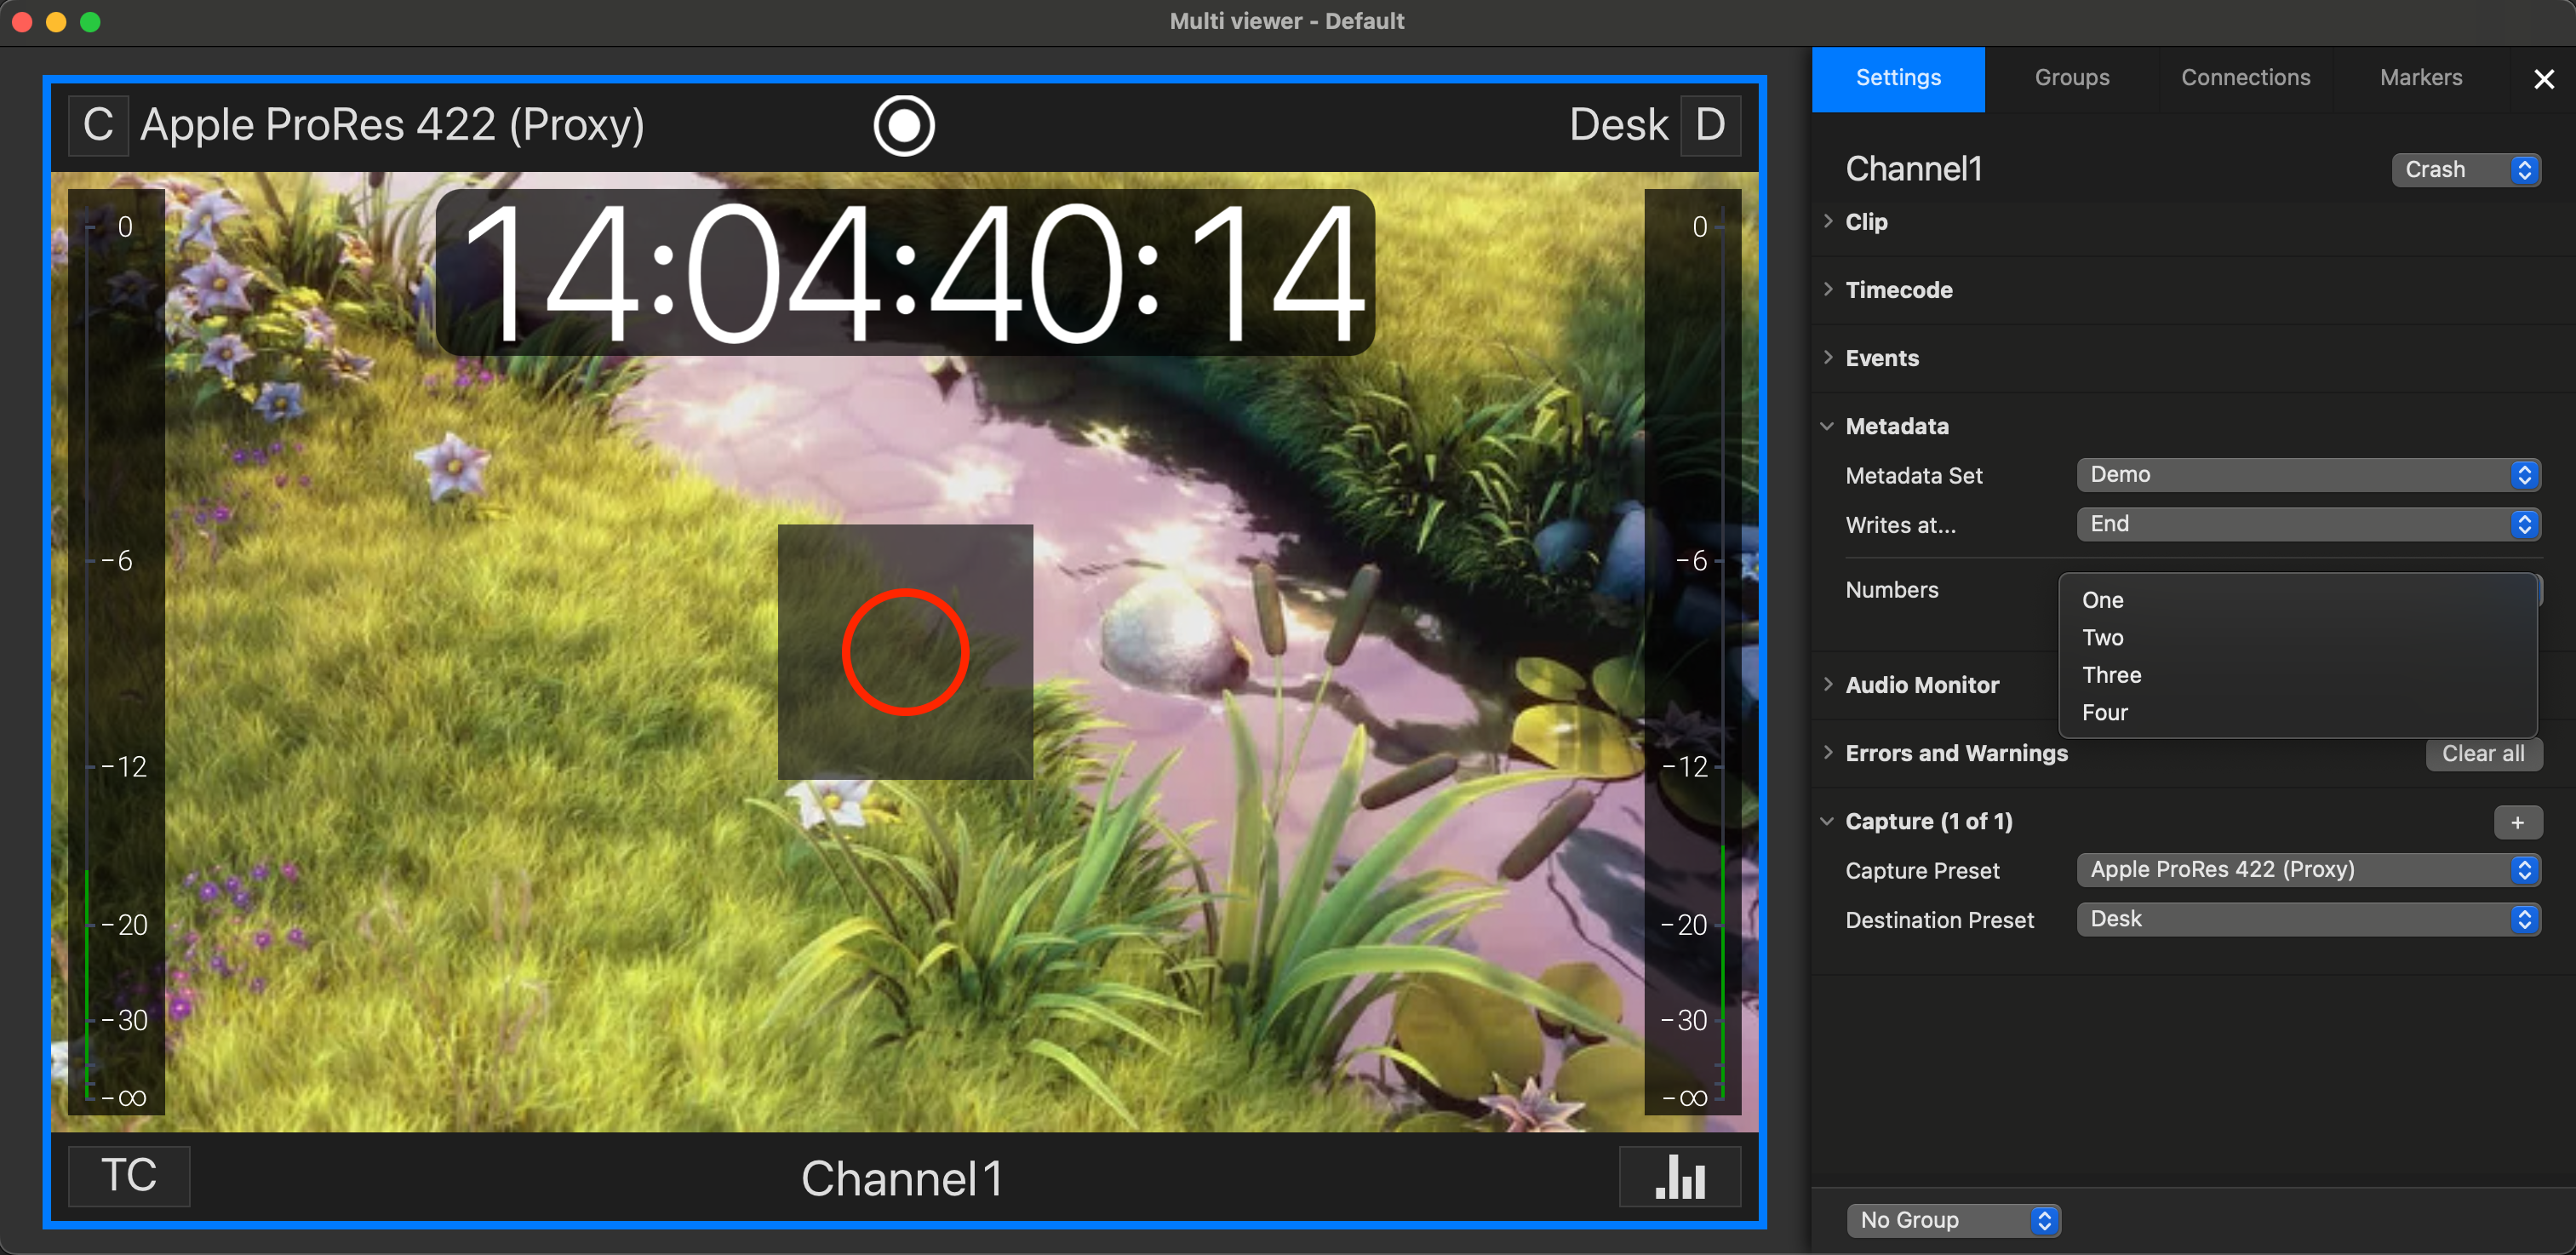The image size is (2576, 1255).
Task: Open the Connections tab
Action: tap(2245, 78)
